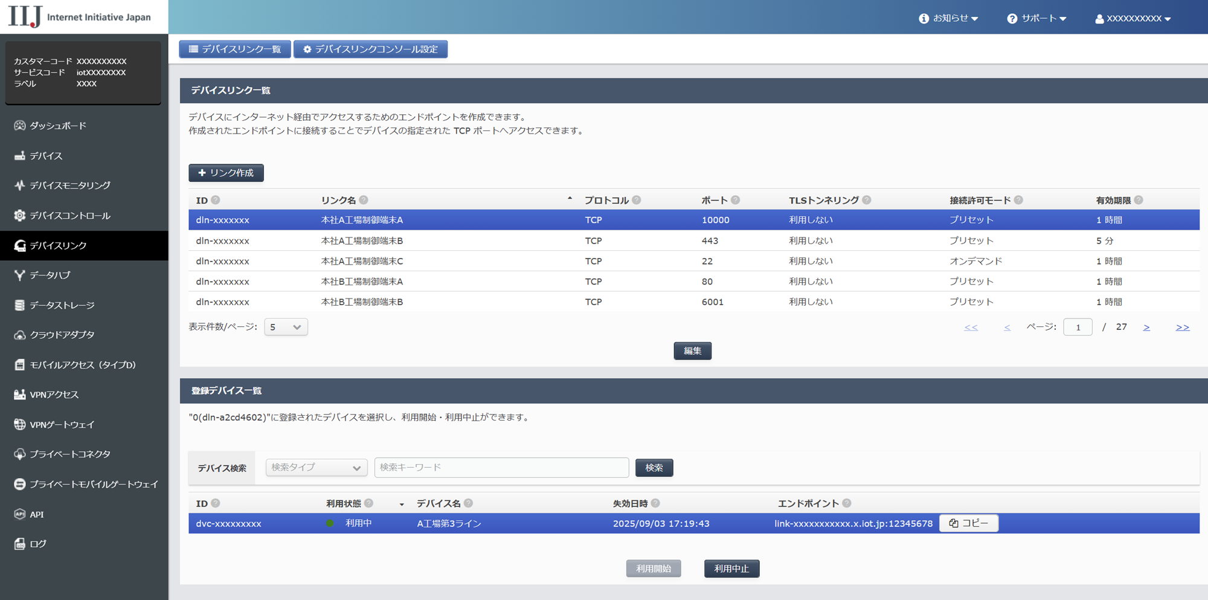The image size is (1208, 600).
Task: Open クラウドアダプタ via its cloud icon
Action: tap(20, 335)
